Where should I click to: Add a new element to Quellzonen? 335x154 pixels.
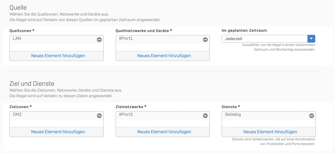58,56
